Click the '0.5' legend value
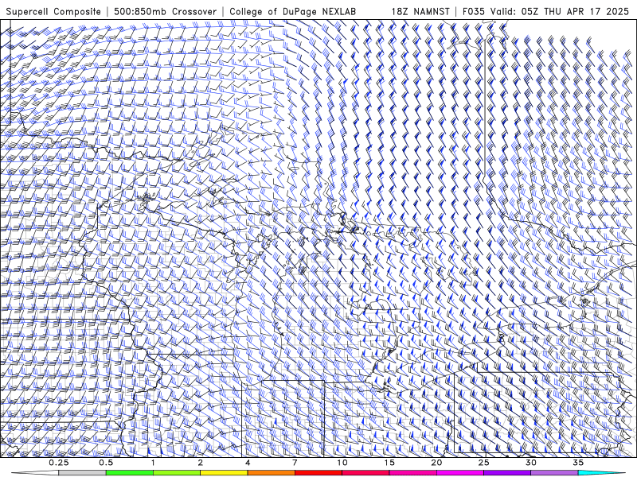The width and height of the screenshot is (637, 477). (x=106, y=463)
